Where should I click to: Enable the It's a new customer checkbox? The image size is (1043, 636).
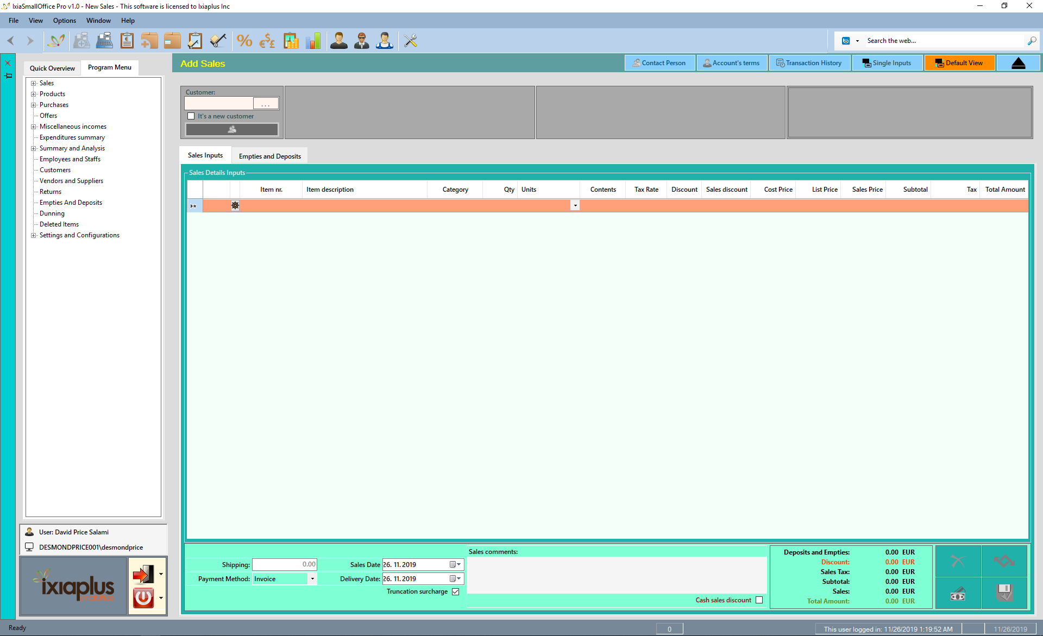click(191, 116)
